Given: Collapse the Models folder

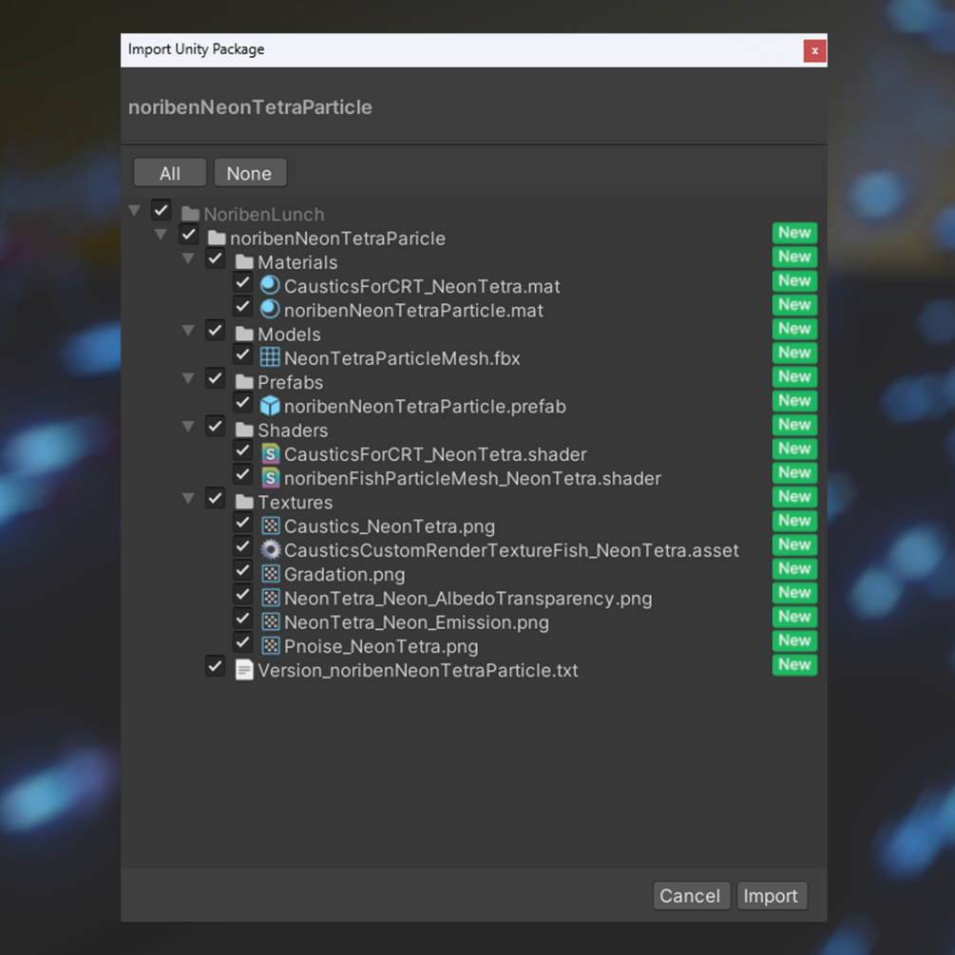Looking at the screenshot, I should point(188,331).
